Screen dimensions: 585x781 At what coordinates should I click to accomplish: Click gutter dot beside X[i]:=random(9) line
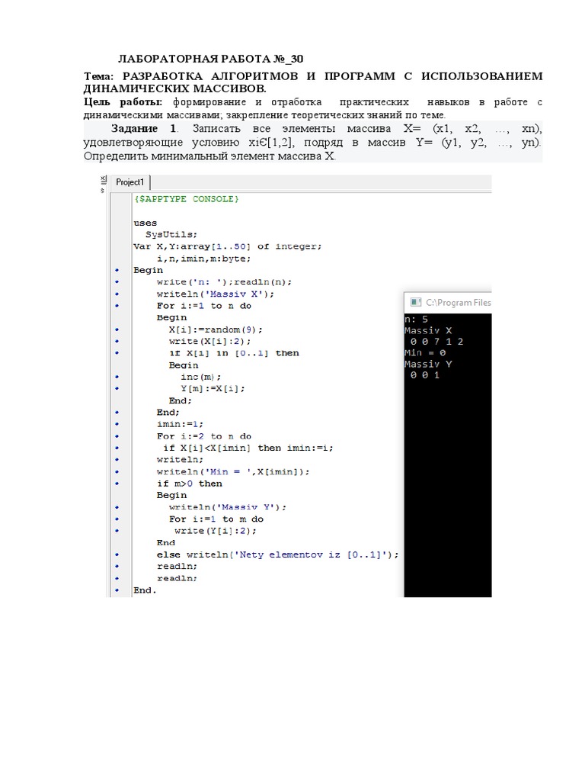click(x=117, y=329)
